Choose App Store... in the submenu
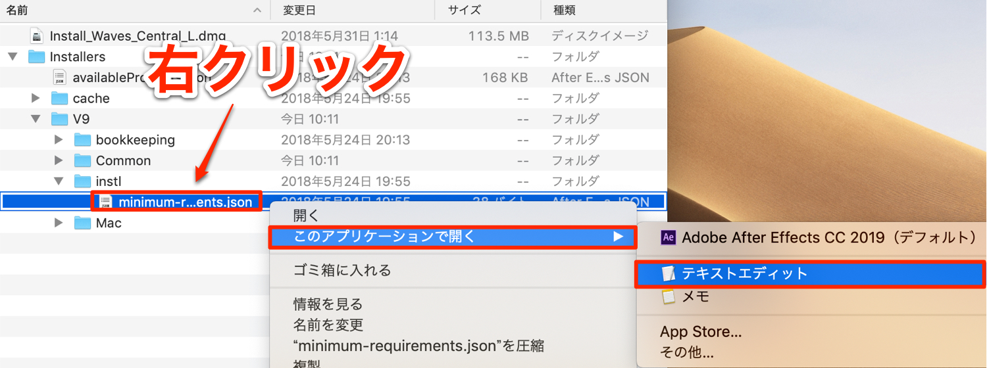This screenshot has width=987, height=368. (x=812, y=332)
